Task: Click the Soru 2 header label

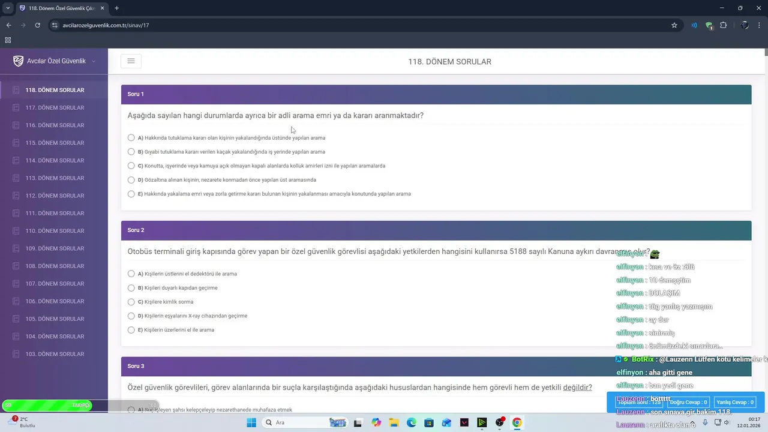Action: coord(136,230)
